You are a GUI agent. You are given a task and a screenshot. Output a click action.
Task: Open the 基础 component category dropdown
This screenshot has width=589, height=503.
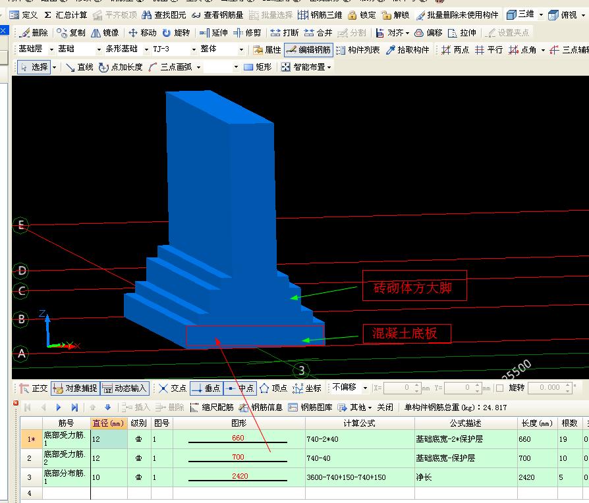pyautogui.click(x=99, y=49)
